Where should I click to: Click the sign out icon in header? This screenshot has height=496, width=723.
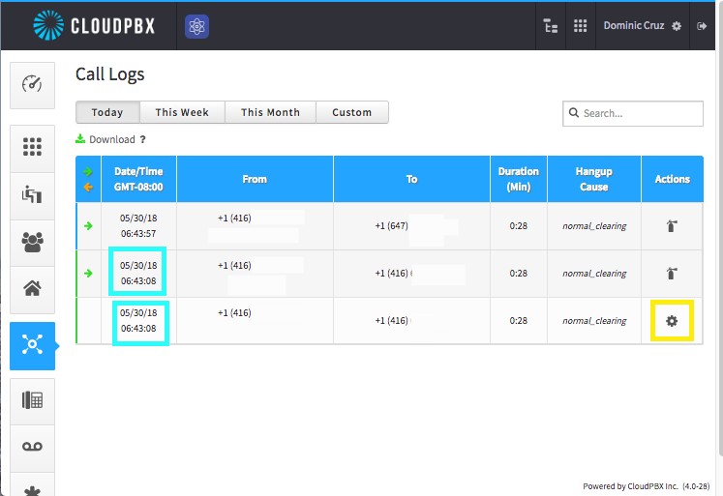(702, 26)
